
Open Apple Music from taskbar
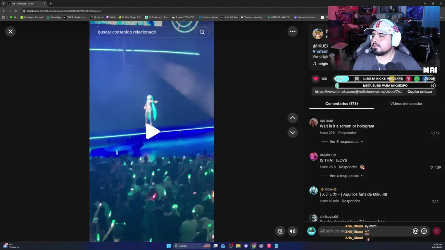pyautogui.click(x=269, y=246)
